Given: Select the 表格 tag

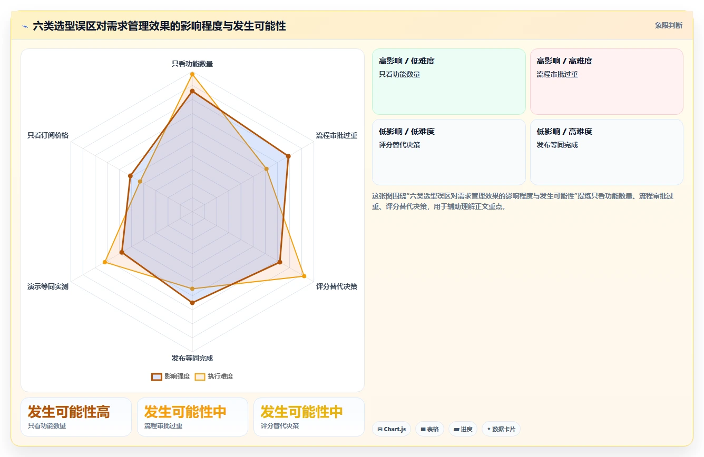Looking at the screenshot, I should tap(430, 429).
